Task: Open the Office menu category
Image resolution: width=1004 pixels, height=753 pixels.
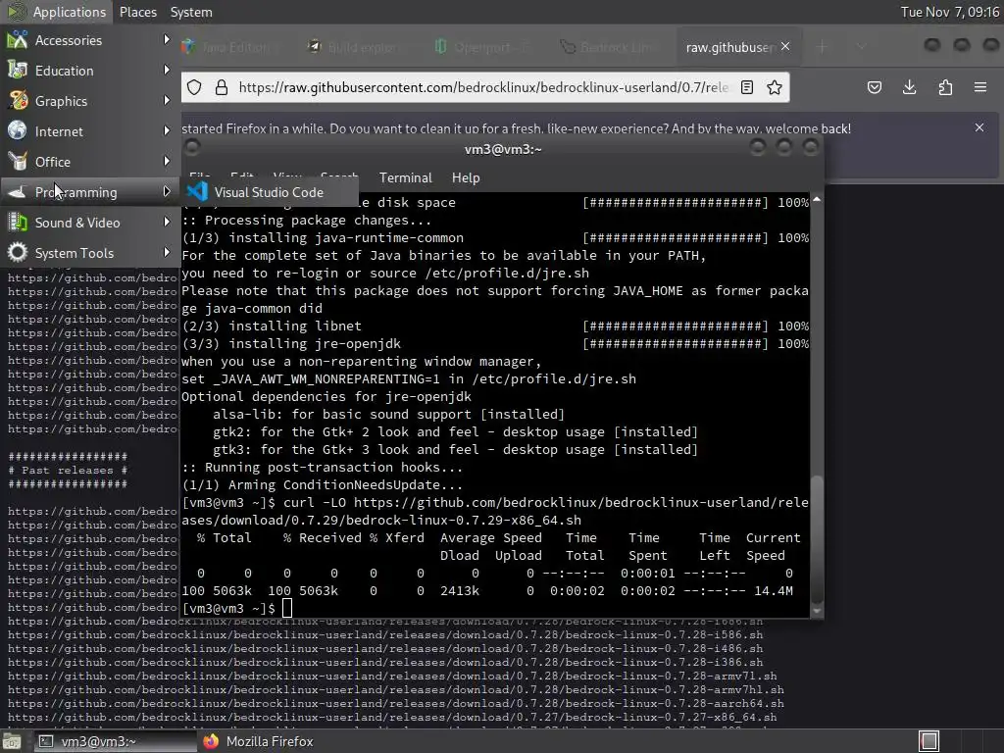Action: coord(89,162)
